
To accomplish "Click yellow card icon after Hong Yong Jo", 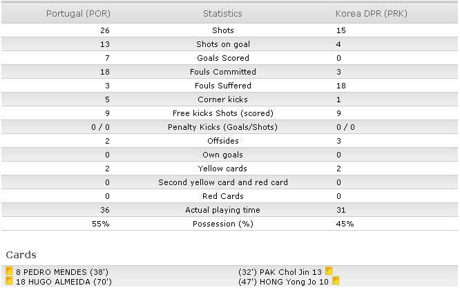I will (x=336, y=280).
